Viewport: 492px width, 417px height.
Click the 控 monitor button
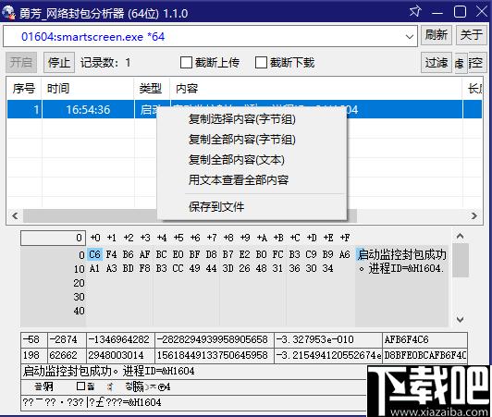click(x=476, y=63)
